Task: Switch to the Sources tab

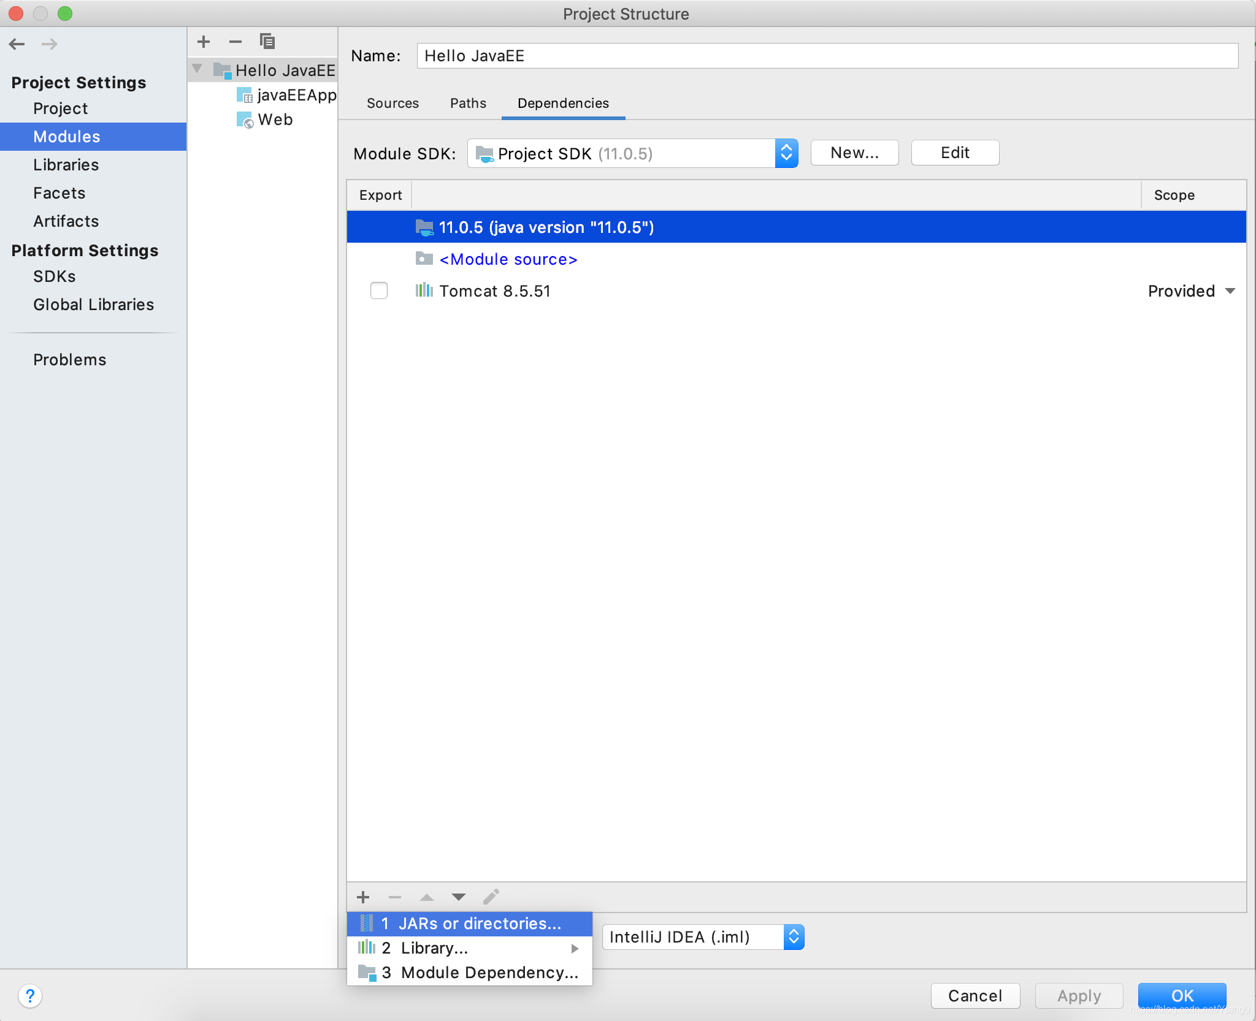Action: [392, 103]
